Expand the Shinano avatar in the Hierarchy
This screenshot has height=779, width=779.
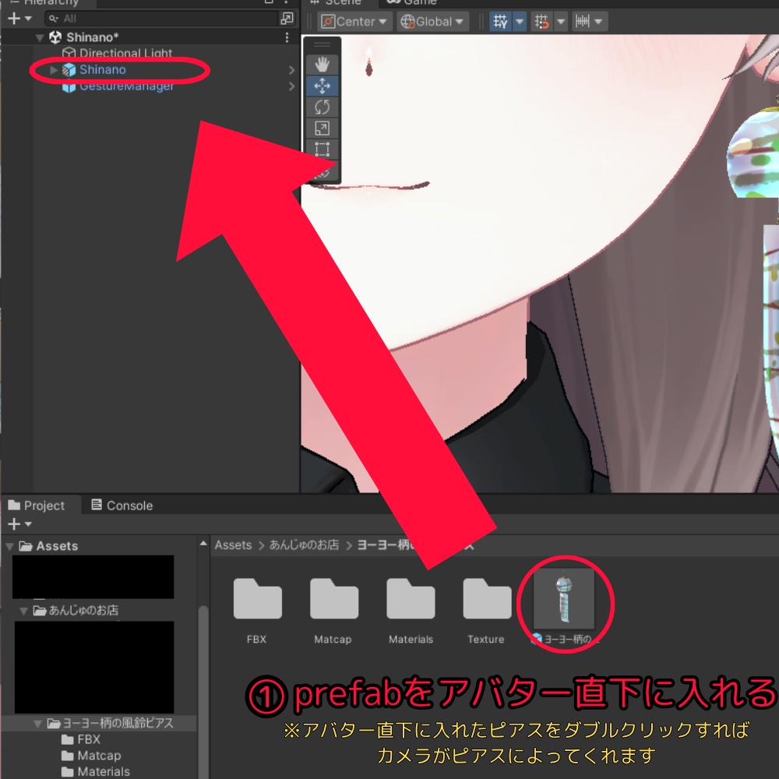click(52, 69)
